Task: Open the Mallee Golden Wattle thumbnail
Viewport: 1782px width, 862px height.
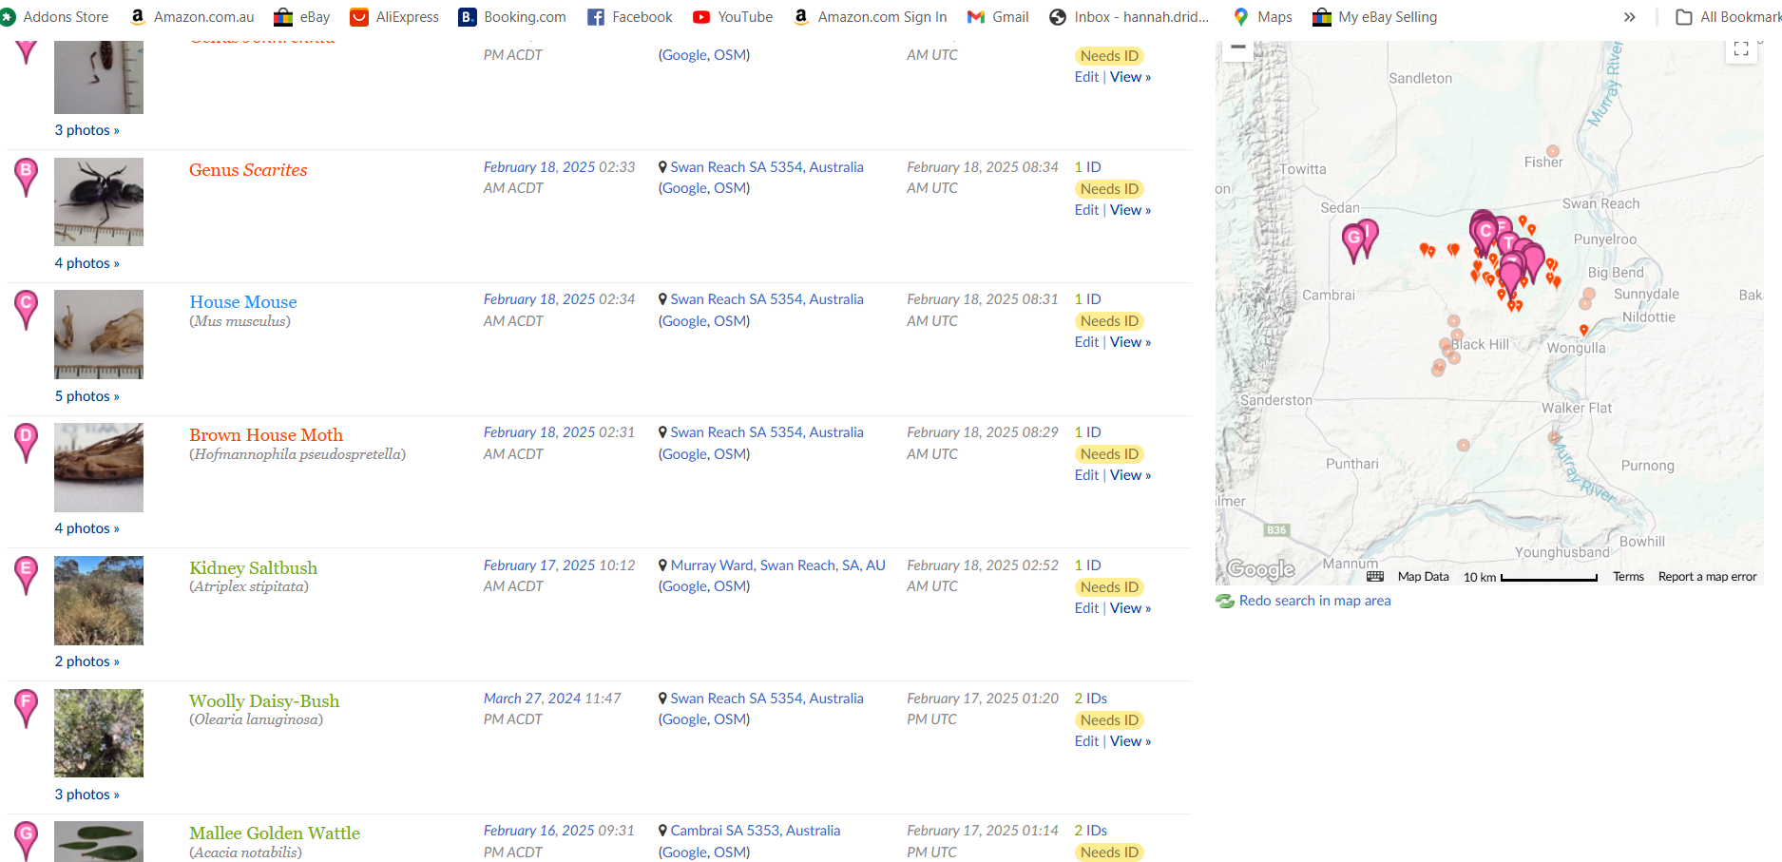Action: click(x=99, y=841)
